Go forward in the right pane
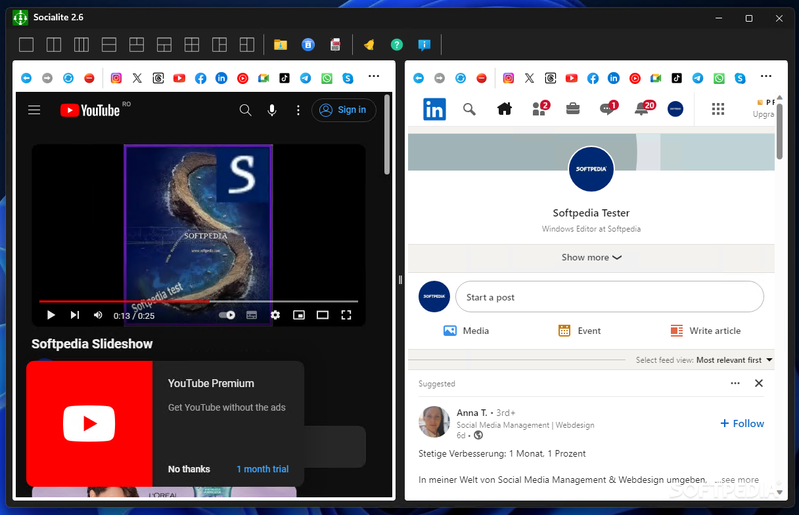Viewport: 799px width, 515px height. [440, 78]
